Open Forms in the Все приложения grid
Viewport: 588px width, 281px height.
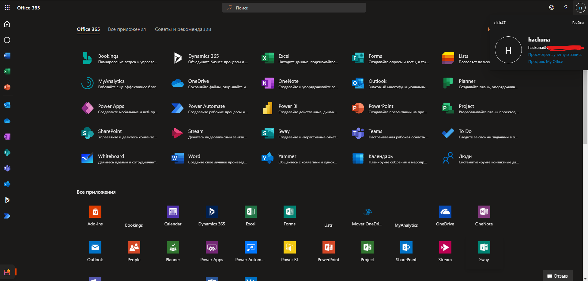289,216
